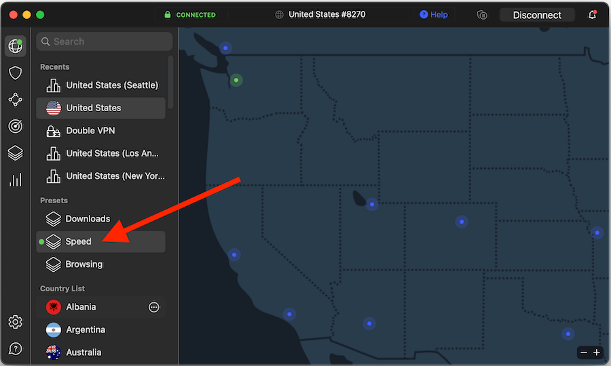Click the San Francisco map server dot

point(234,255)
